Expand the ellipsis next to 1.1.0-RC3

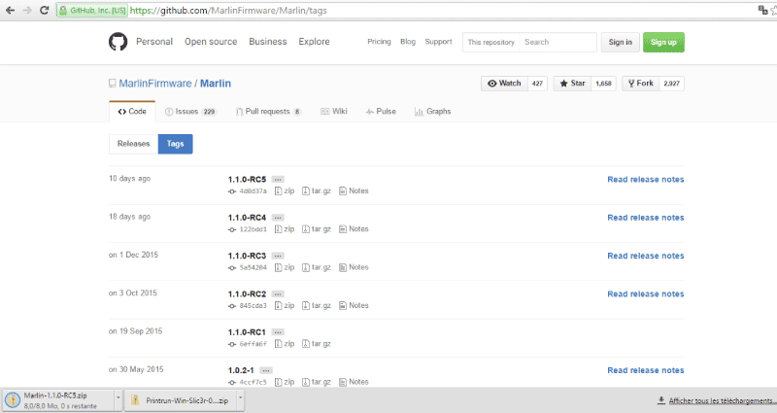coord(278,256)
